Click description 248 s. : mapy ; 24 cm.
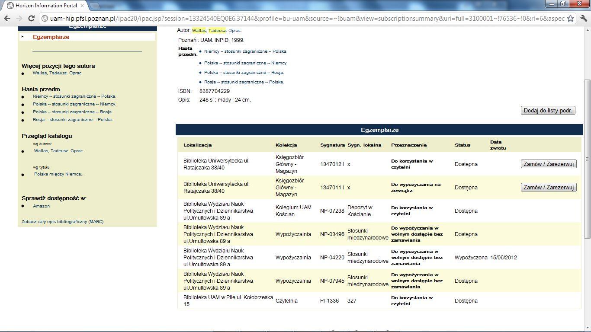This screenshot has height=332, width=591. click(x=225, y=100)
